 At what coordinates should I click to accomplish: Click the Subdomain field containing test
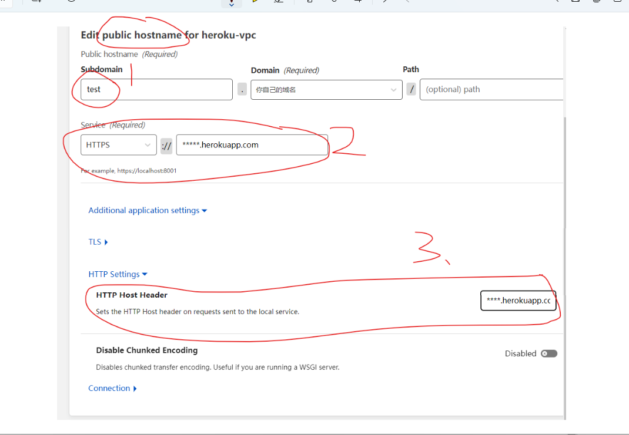pos(157,90)
